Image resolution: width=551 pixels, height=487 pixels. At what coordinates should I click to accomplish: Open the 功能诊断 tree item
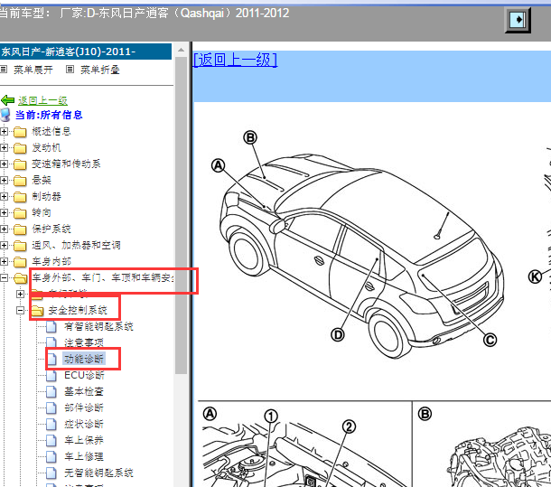pos(84,359)
